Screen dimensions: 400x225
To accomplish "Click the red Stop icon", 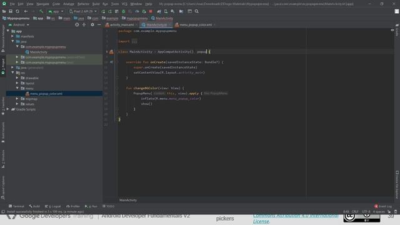I will (151, 11).
